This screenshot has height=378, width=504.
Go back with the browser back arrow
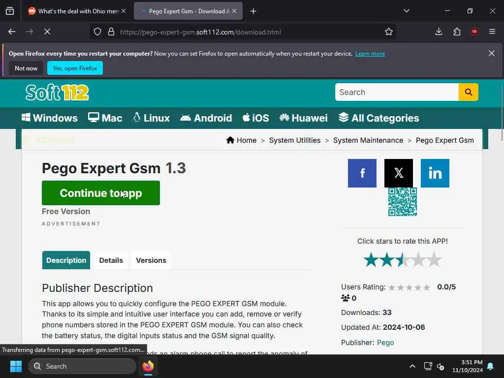[12, 31]
